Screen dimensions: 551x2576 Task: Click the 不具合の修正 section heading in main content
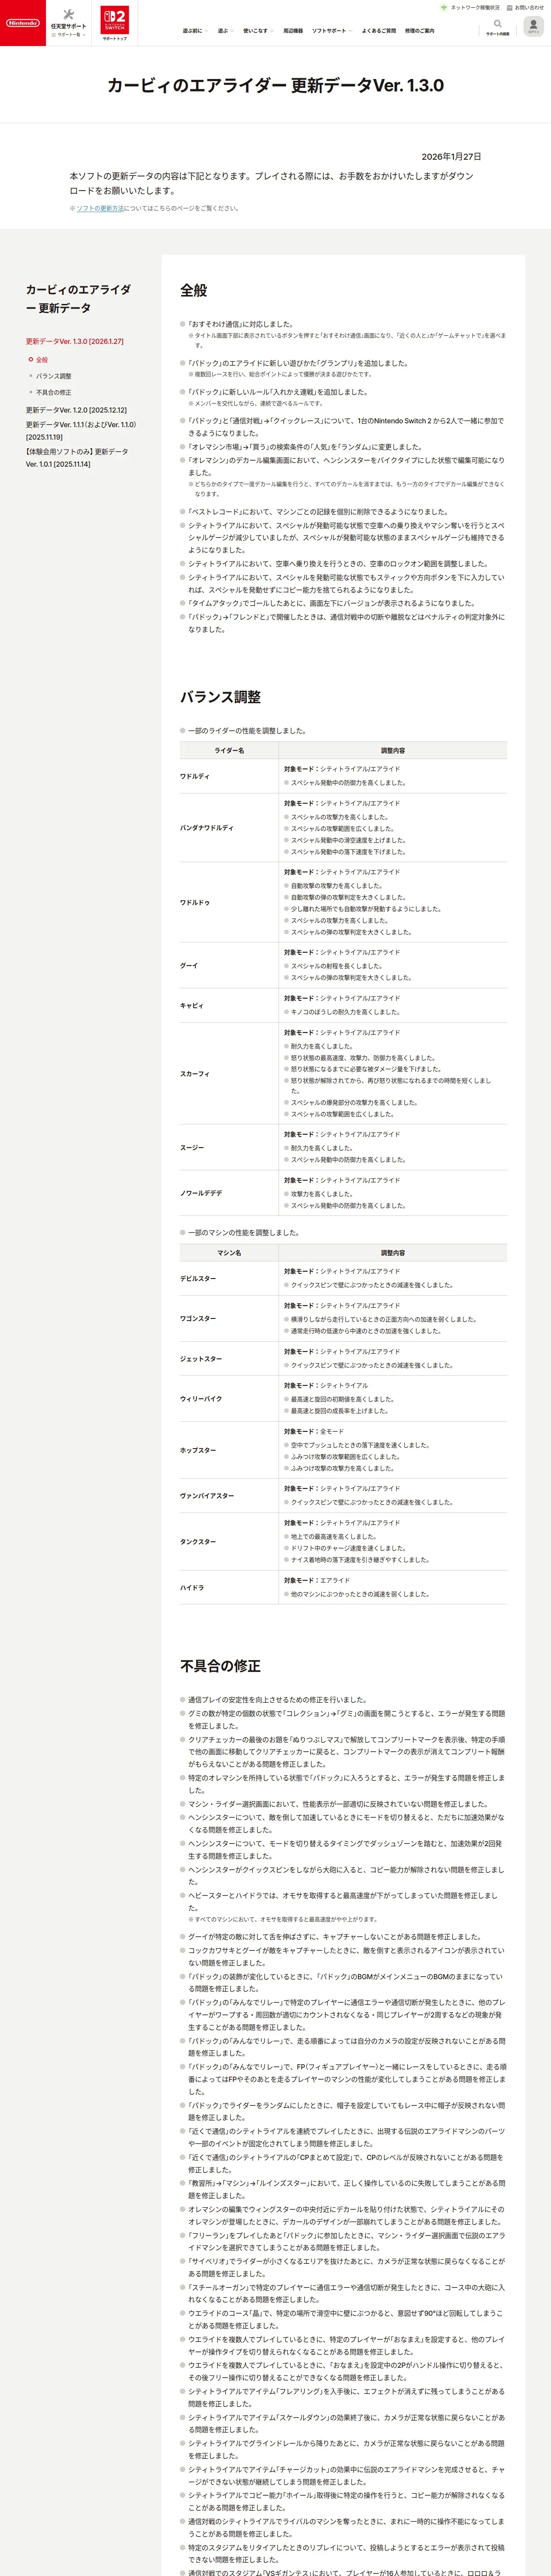tap(220, 1666)
